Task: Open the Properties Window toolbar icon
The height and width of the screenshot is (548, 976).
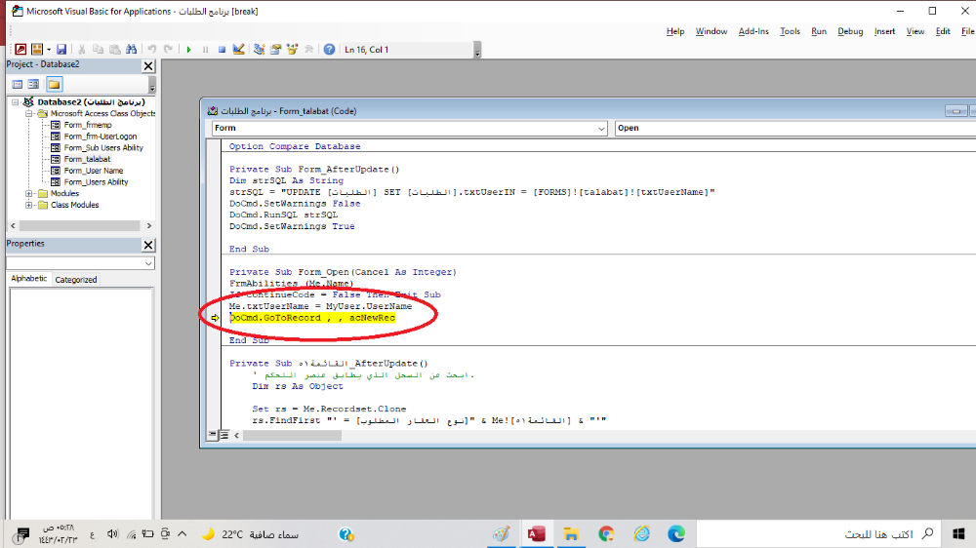Action: [x=276, y=49]
